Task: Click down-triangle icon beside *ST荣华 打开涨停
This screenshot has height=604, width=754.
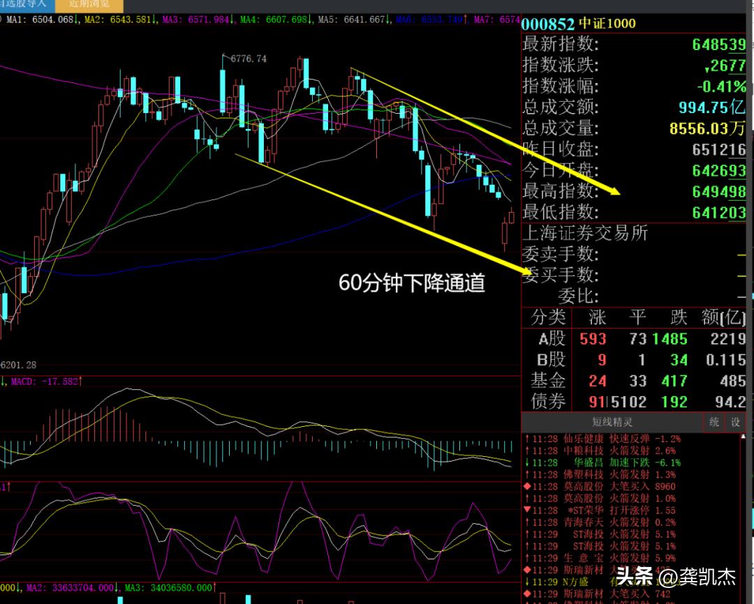Action: (x=526, y=511)
